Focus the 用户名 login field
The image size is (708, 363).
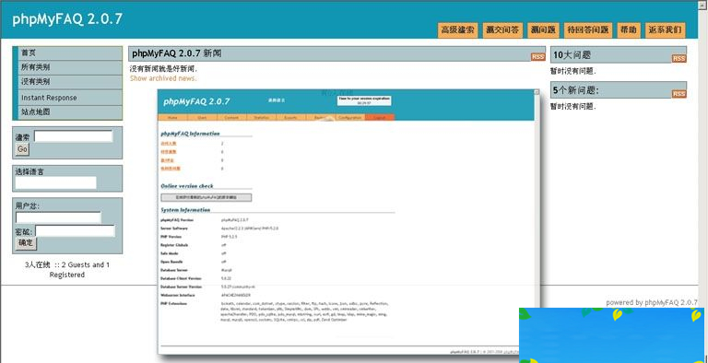pyautogui.click(x=58, y=217)
